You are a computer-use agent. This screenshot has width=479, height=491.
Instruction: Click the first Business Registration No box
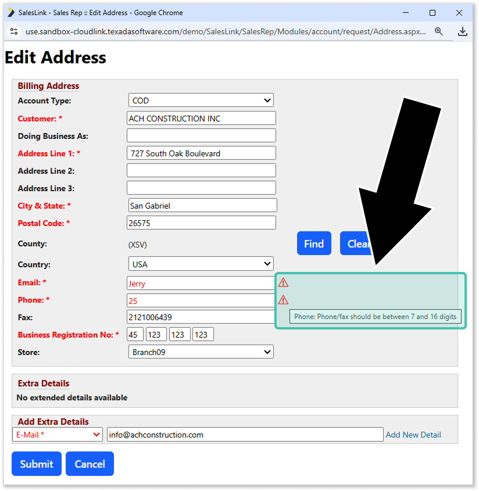click(x=135, y=335)
